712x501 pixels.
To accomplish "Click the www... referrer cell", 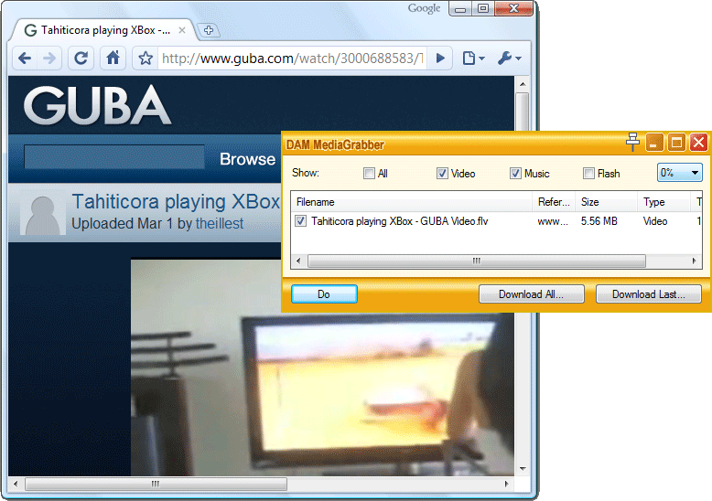I will pyautogui.click(x=553, y=222).
